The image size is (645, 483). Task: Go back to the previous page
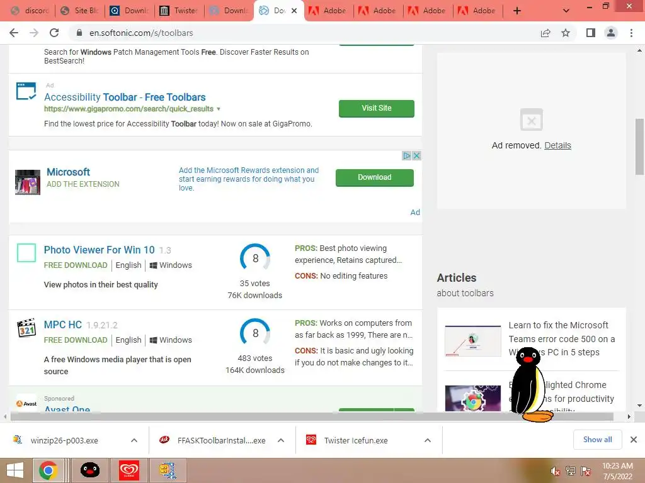pos(14,33)
